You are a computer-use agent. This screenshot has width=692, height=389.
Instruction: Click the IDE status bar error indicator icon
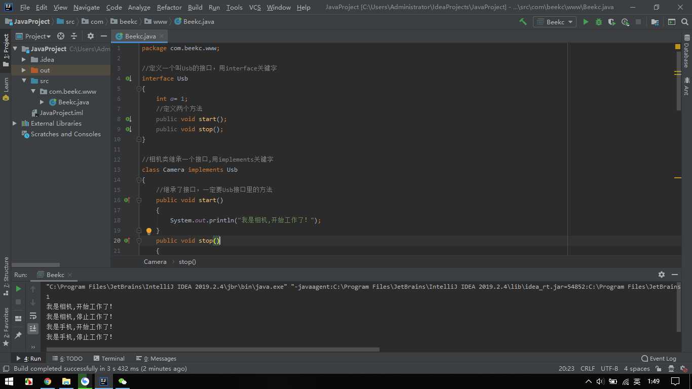pos(683,369)
